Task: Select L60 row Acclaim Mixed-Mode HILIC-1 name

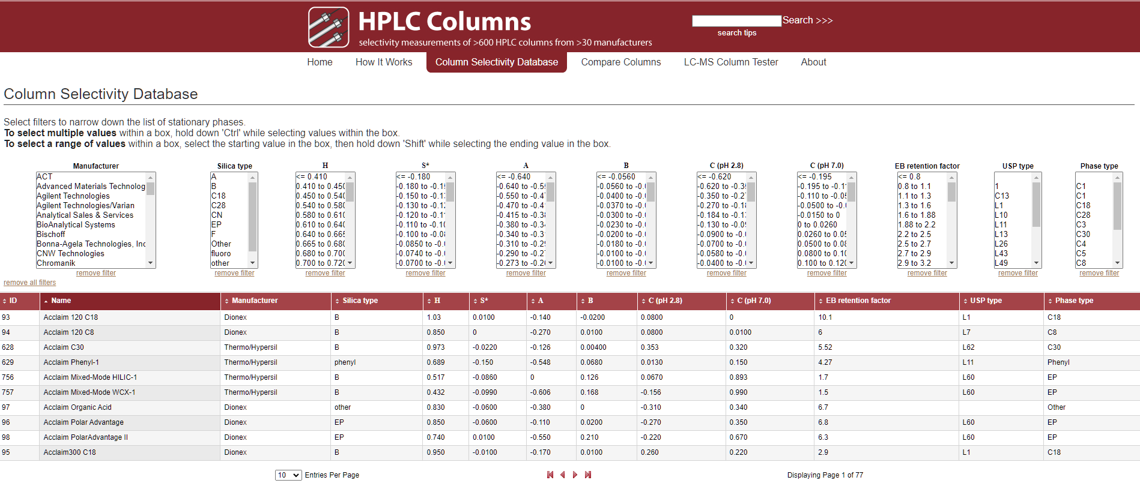Action: (90, 377)
